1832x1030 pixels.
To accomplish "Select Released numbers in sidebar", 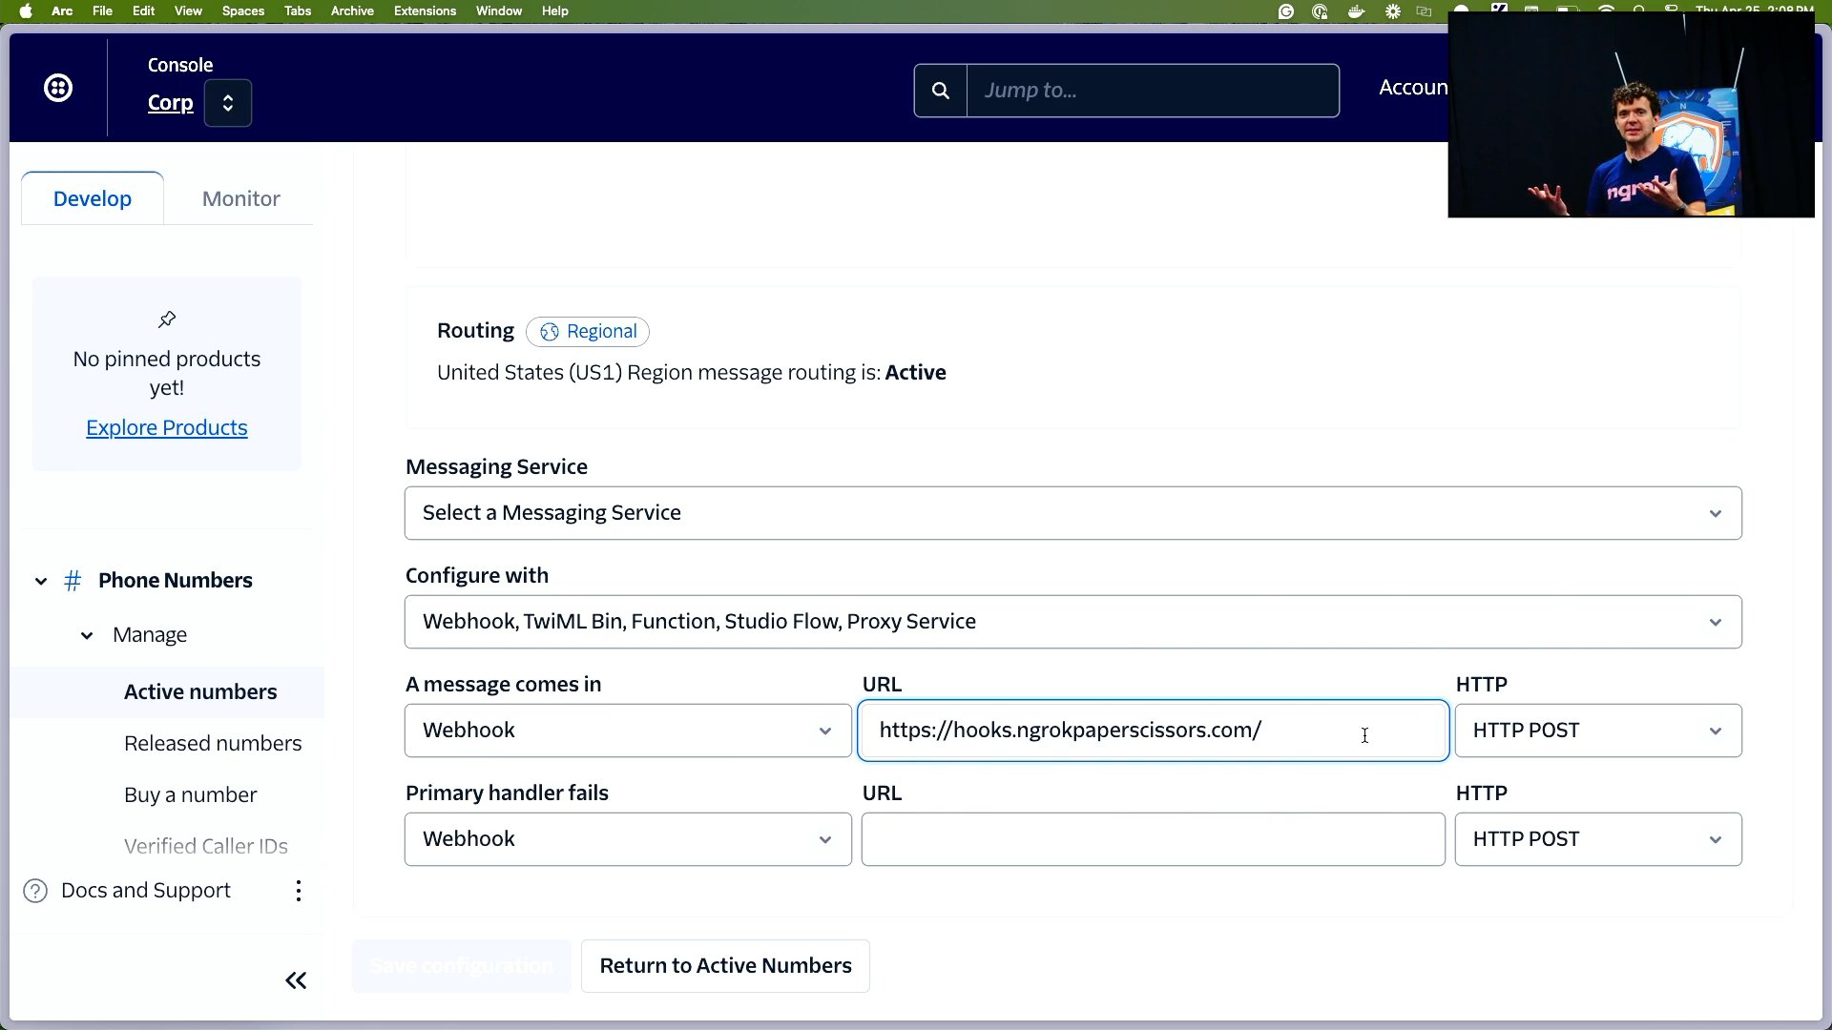I will [213, 744].
